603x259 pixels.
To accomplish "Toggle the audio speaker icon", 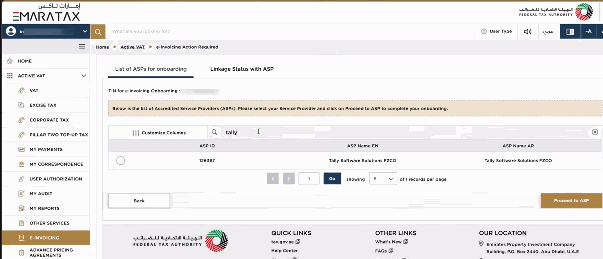I will [x=527, y=31].
